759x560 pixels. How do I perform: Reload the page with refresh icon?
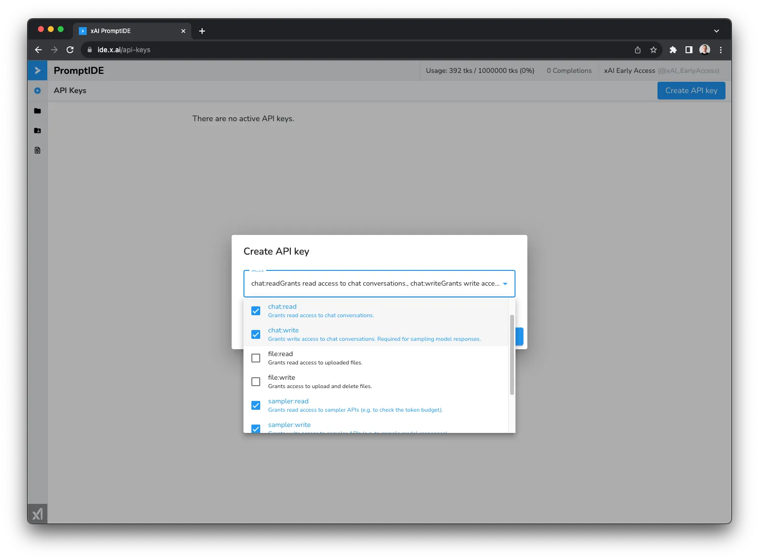click(70, 50)
